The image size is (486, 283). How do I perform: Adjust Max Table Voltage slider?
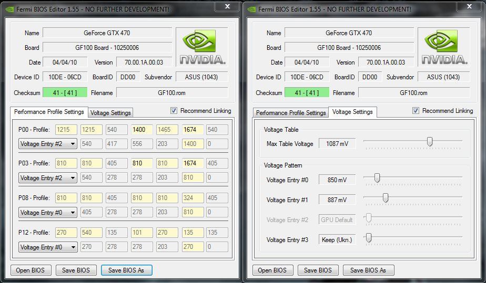point(430,141)
